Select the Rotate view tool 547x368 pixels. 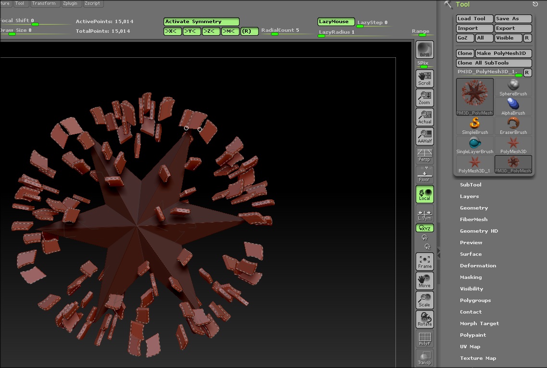pos(424,319)
